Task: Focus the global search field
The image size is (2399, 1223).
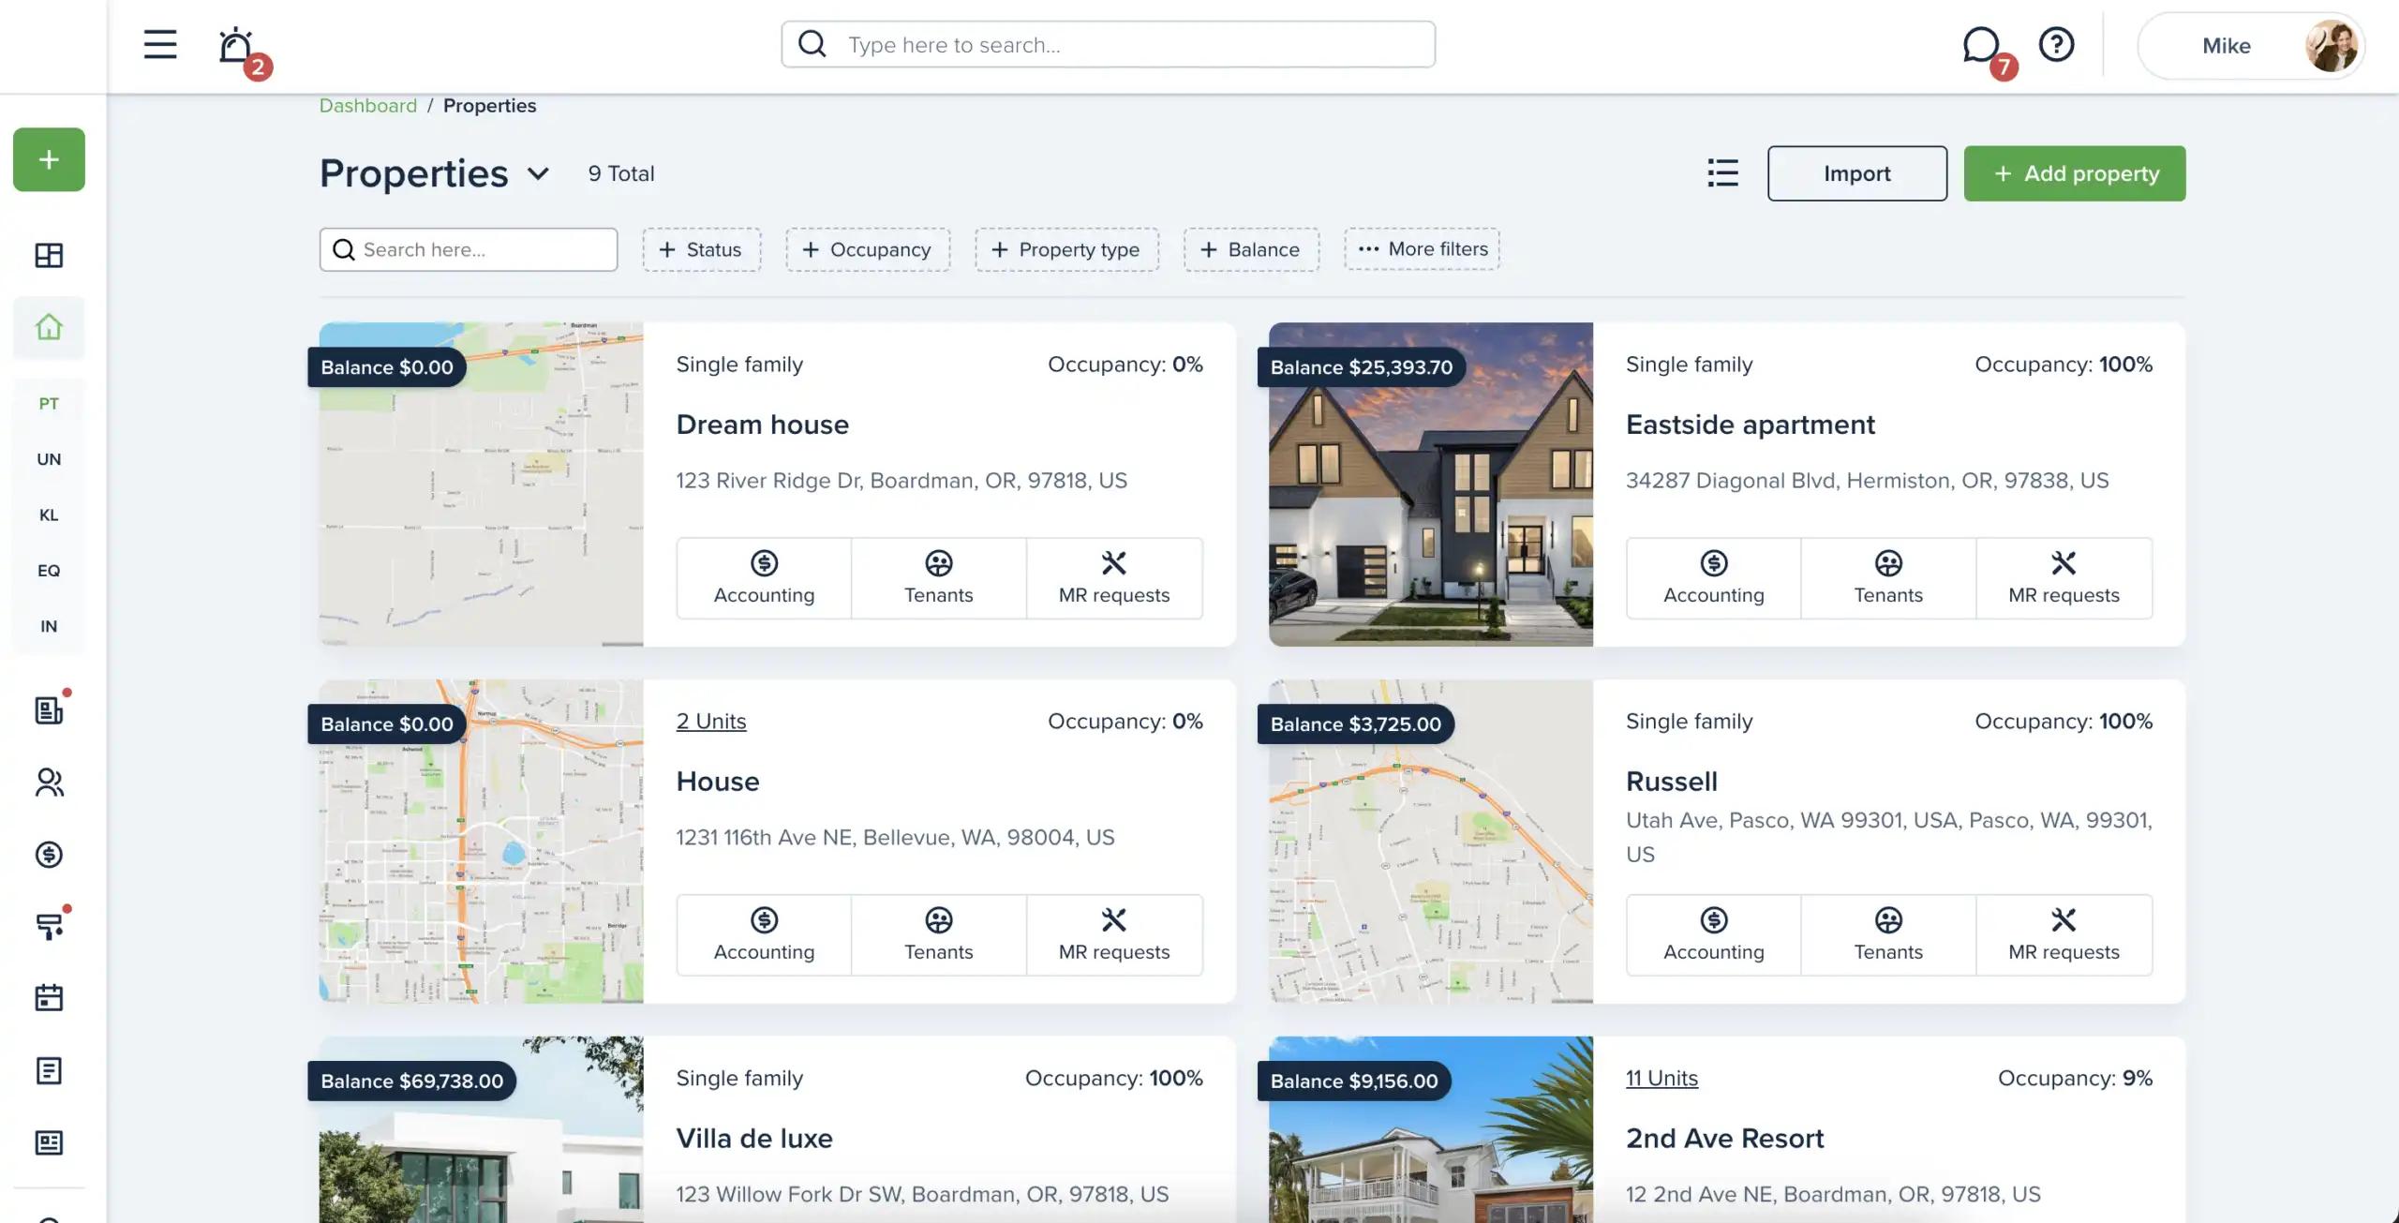Action: point(1108,44)
